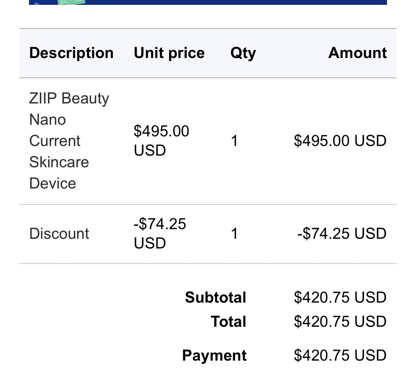Click the Payment amount $420.75 USD
This screenshot has height=369, width=416.
(x=340, y=355)
